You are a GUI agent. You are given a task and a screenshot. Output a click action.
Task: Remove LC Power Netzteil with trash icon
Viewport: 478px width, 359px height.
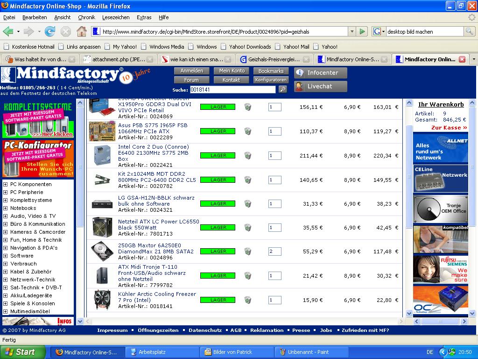click(248, 228)
